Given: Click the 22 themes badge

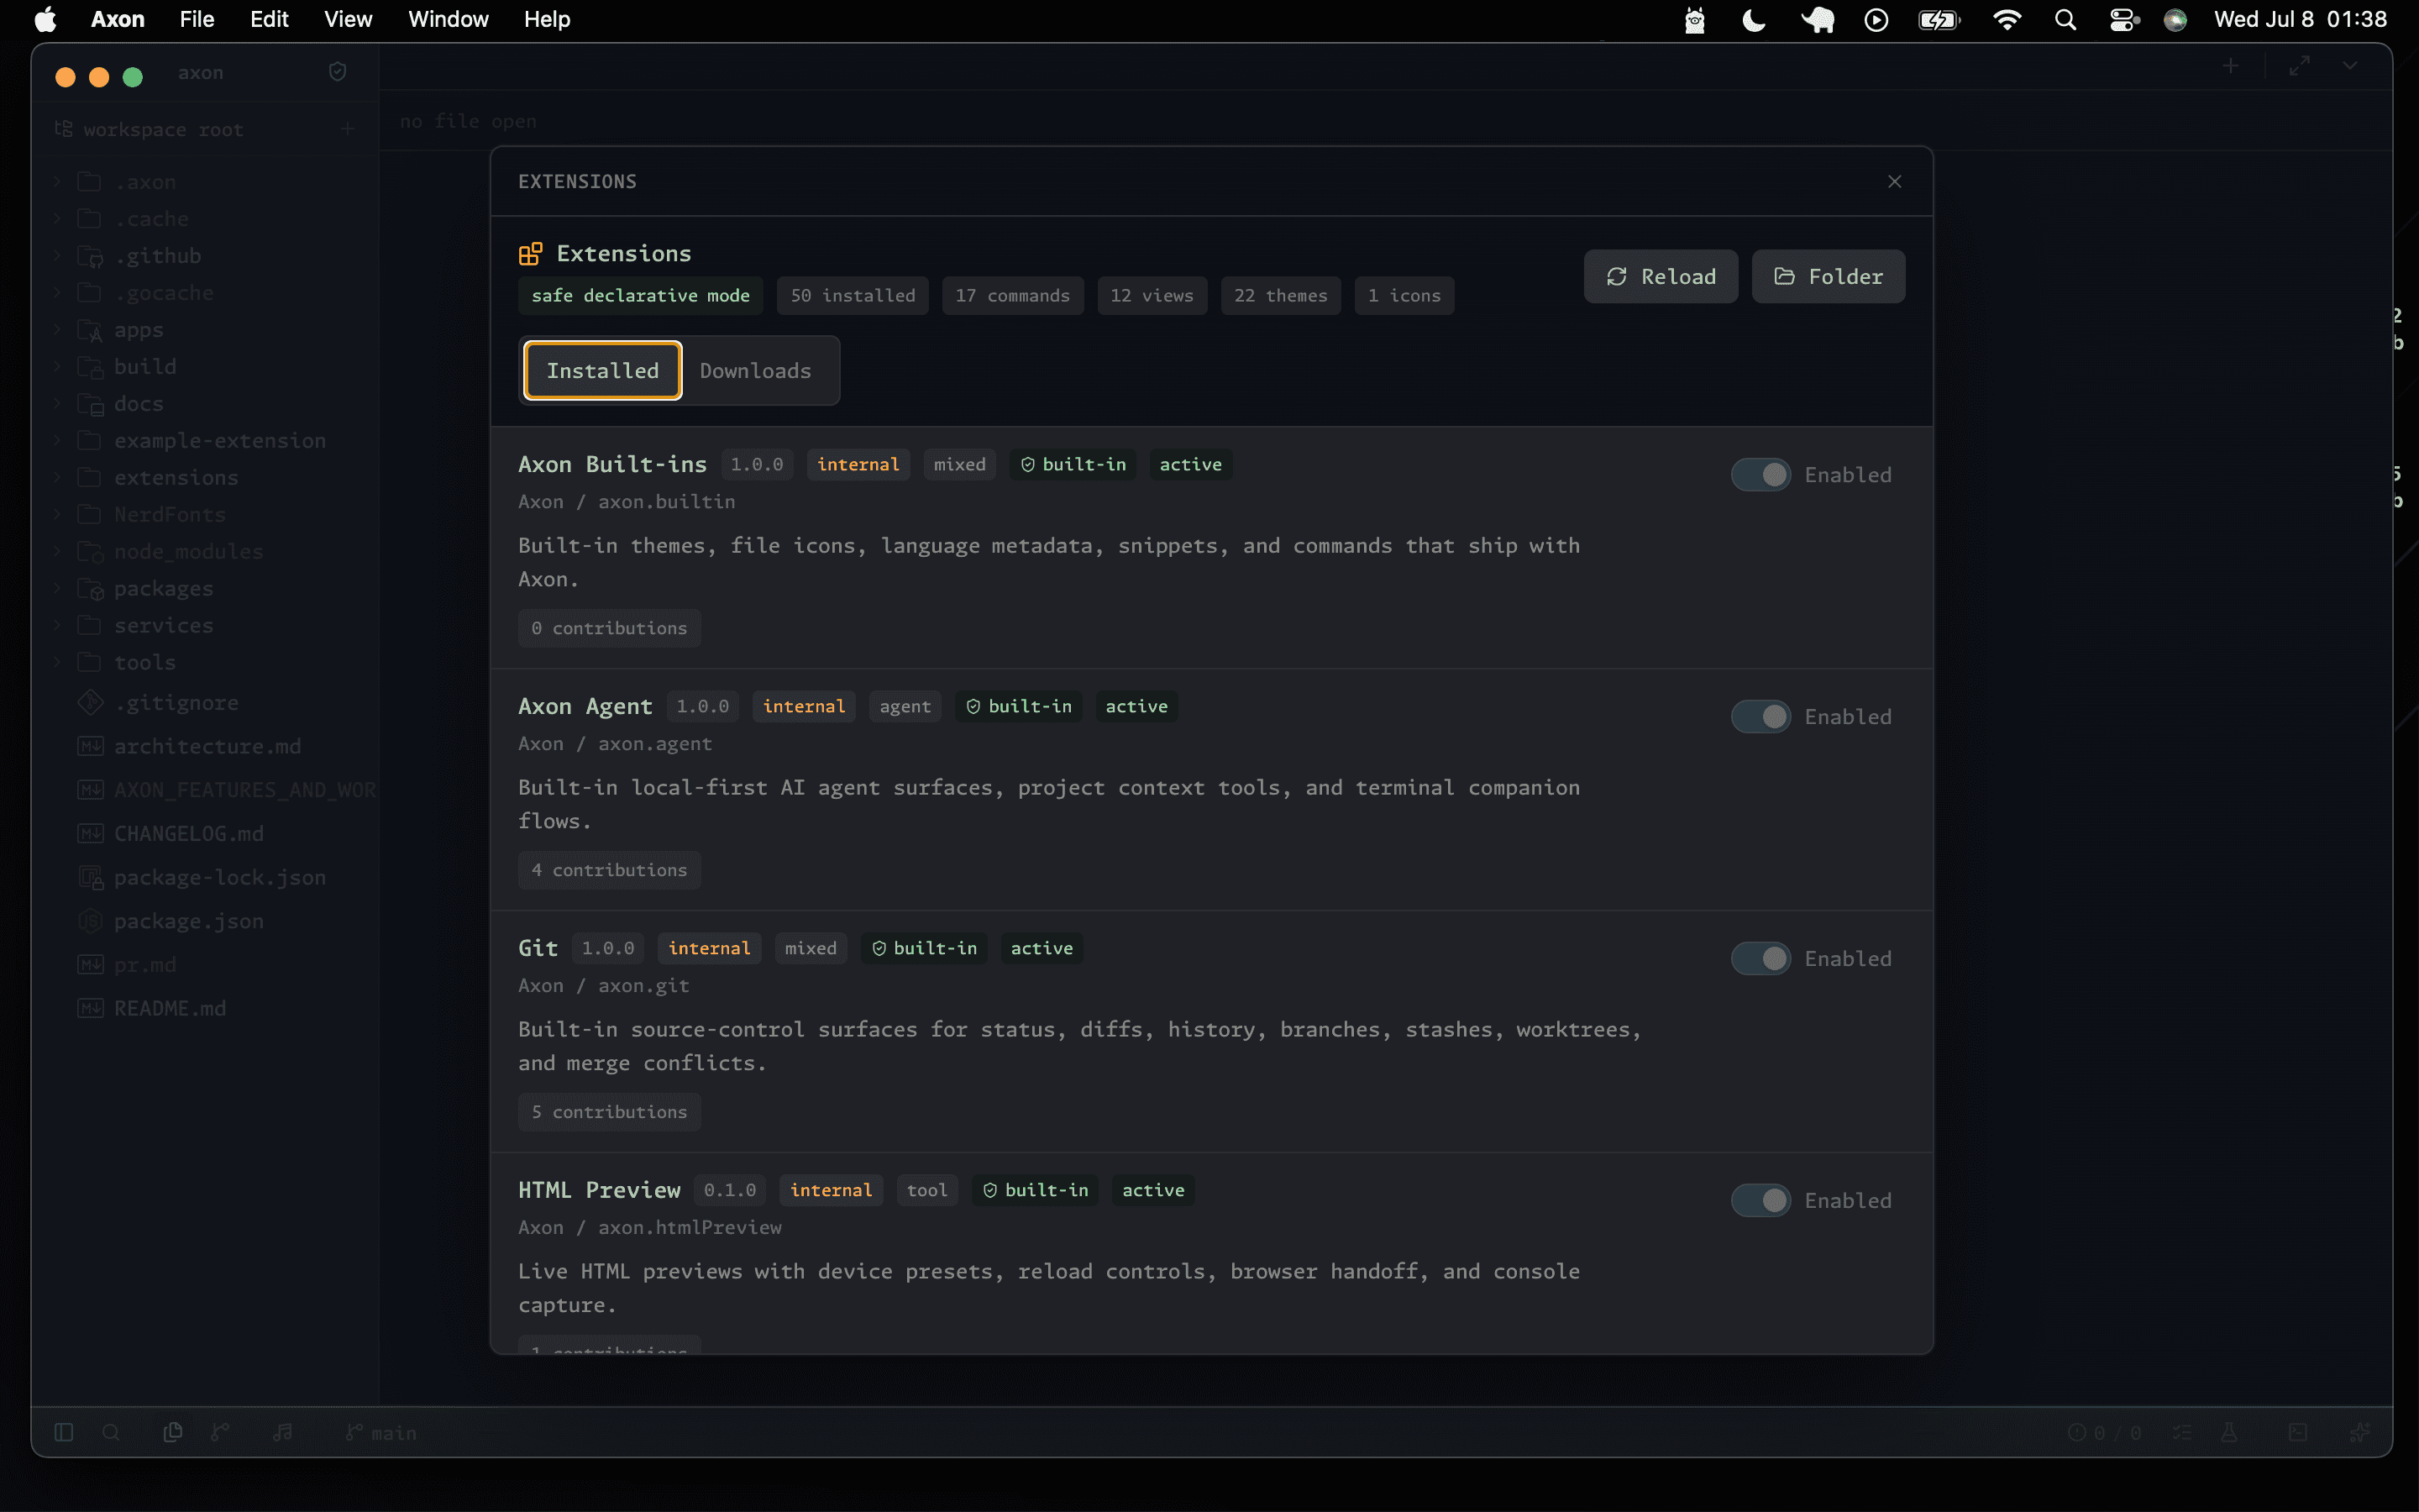Looking at the screenshot, I should click(x=1280, y=296).
